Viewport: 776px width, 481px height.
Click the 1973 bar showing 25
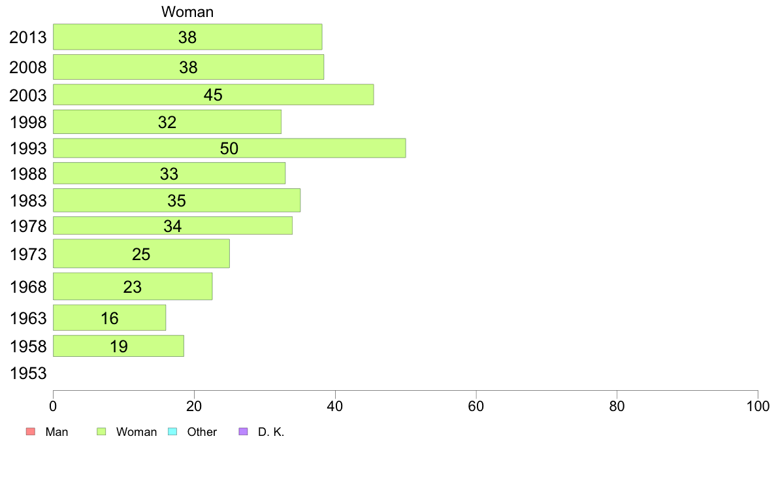(141, 254)
